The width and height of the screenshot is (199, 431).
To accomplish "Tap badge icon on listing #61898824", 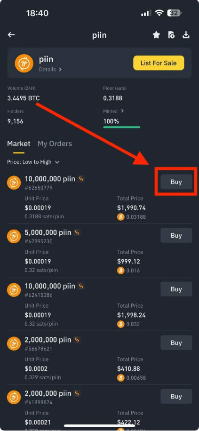I will pos(77,394).
